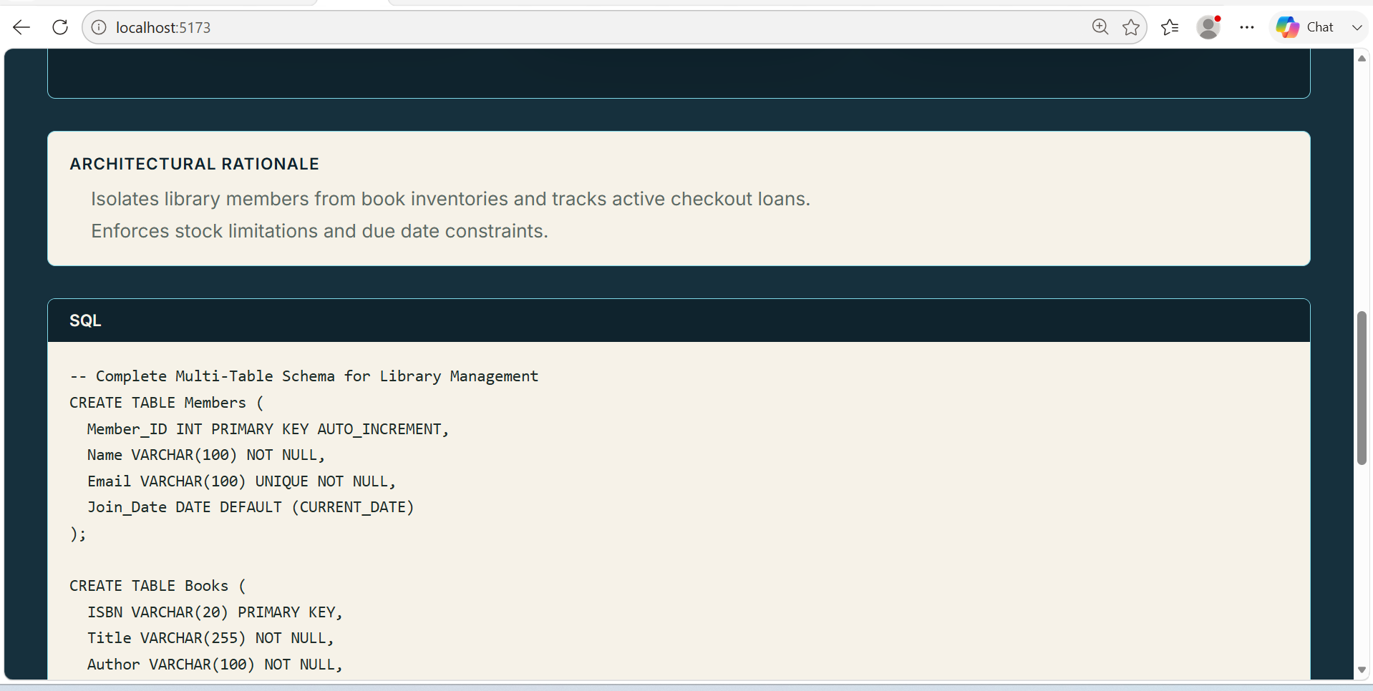
Task: Open Settings and more ellipsis menu
Action: point(1247,27)
